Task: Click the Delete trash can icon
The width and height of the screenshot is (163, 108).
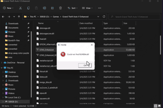Action: tap(60, 8)
